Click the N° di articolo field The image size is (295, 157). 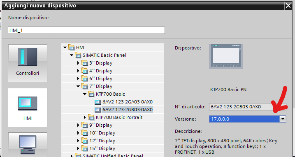[248, 107]
